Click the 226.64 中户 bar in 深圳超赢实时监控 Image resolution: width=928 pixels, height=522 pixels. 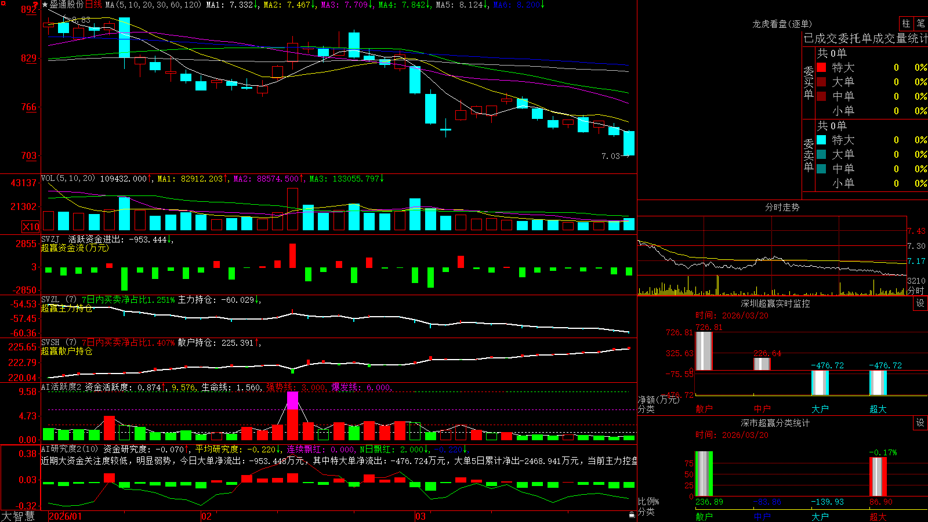[762, 364]
